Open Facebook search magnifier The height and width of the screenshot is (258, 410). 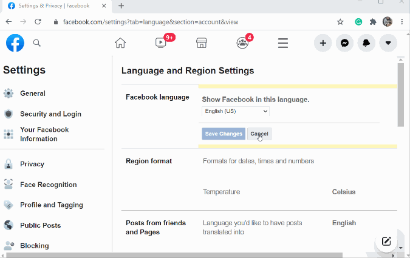click(x=37, y=43)
